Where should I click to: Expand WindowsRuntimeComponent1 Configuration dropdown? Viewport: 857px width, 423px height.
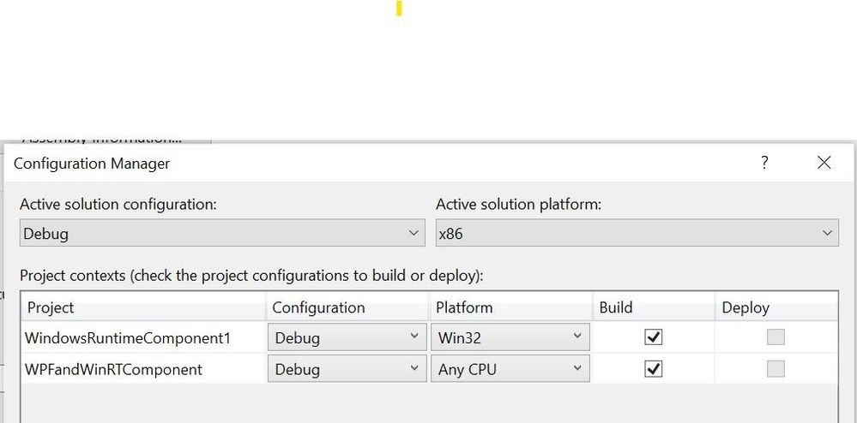(347, 337)
